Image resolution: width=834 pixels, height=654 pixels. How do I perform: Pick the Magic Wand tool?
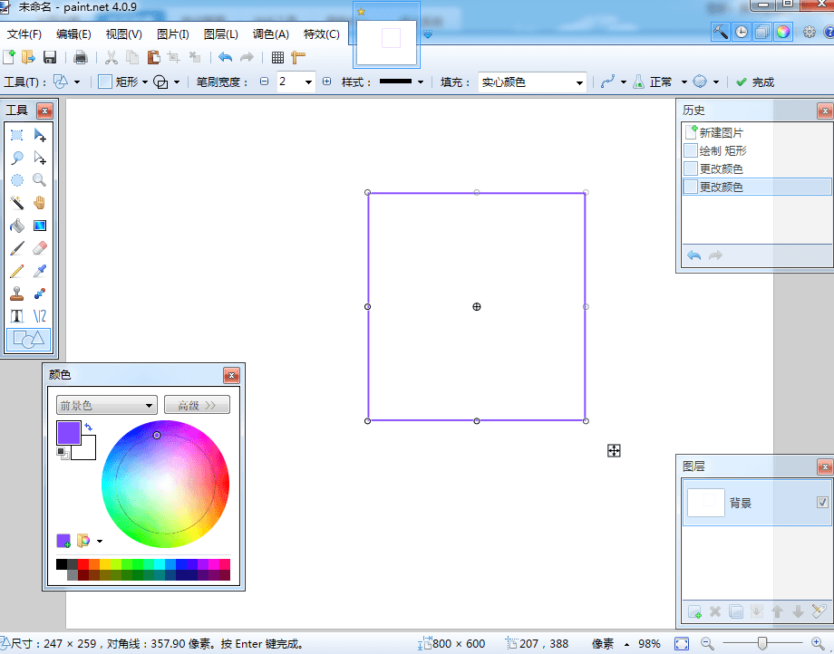click(17, 203)
